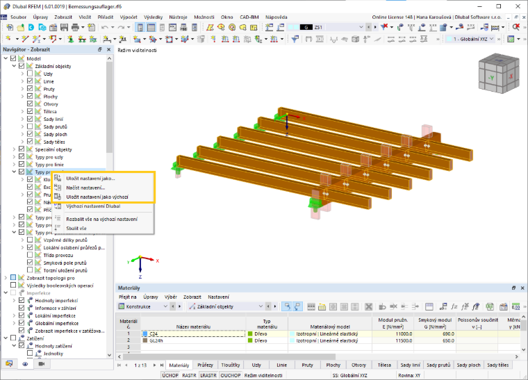
Task: Toggle the ÚCHOP status bar button
Action: (x=170, y=375)
